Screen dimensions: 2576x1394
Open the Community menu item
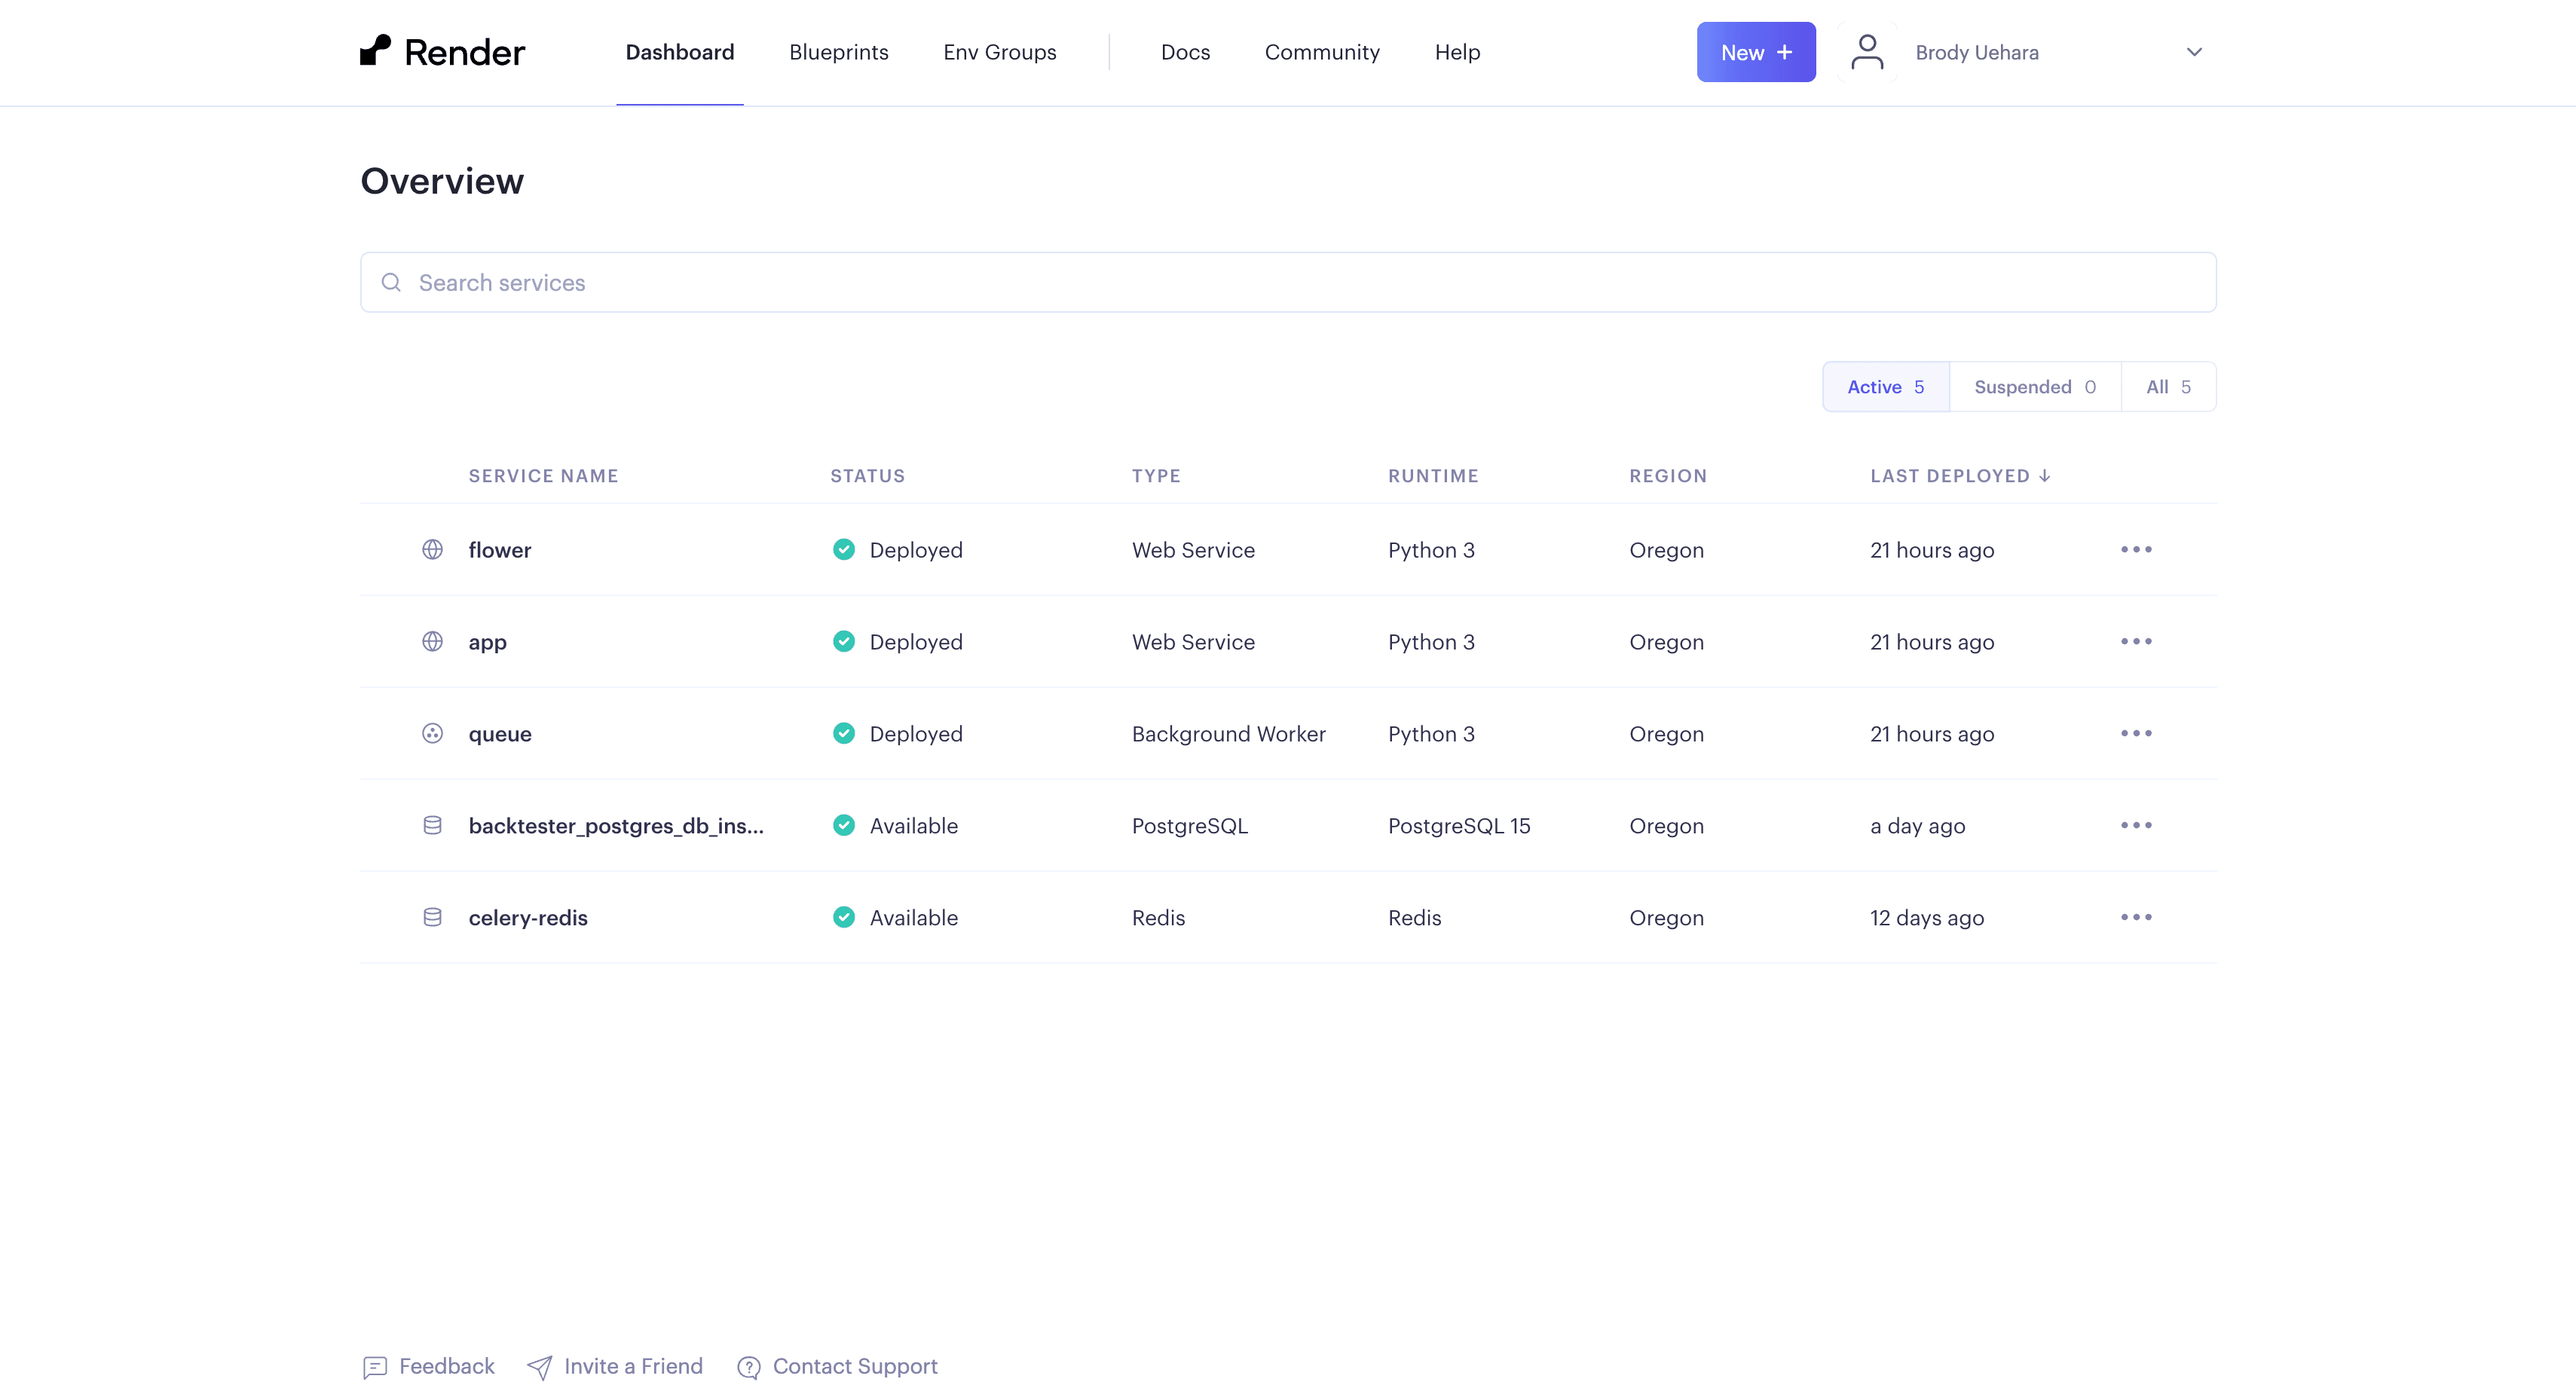[1322, 52]
